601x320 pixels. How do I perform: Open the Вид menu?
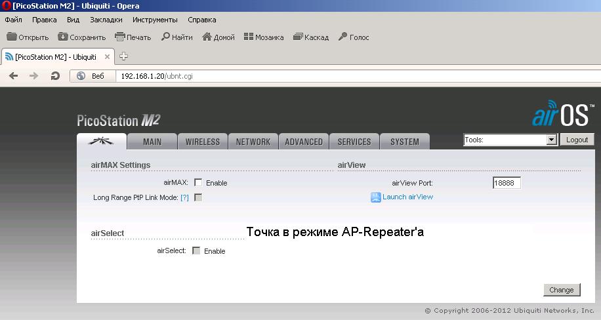point(73,20)
